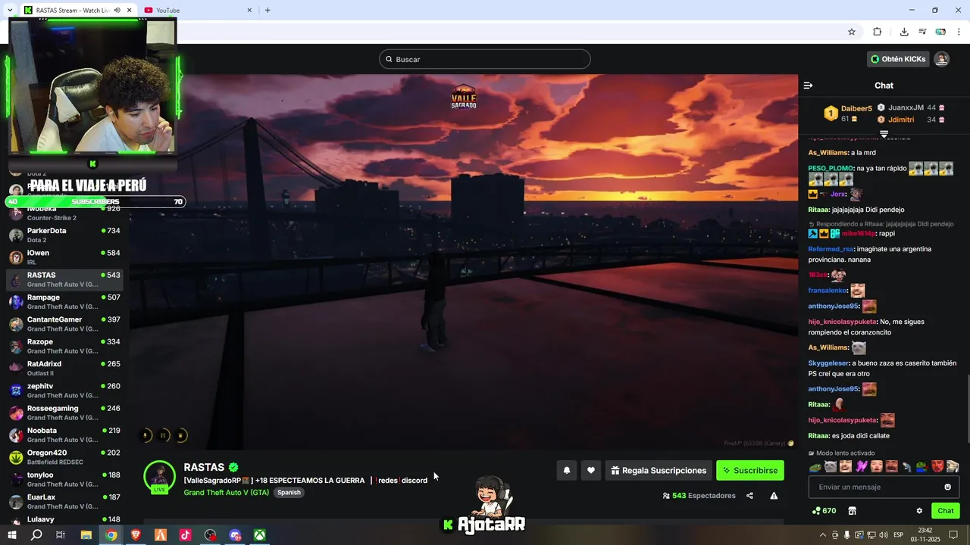970x545 pixels.
Task: Open the emoji picker in message box
Action: (947, 487)
